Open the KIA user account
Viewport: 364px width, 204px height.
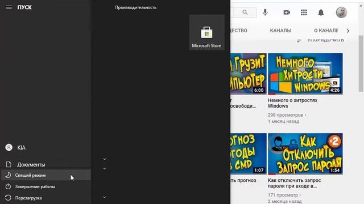[x=45, y=147]
